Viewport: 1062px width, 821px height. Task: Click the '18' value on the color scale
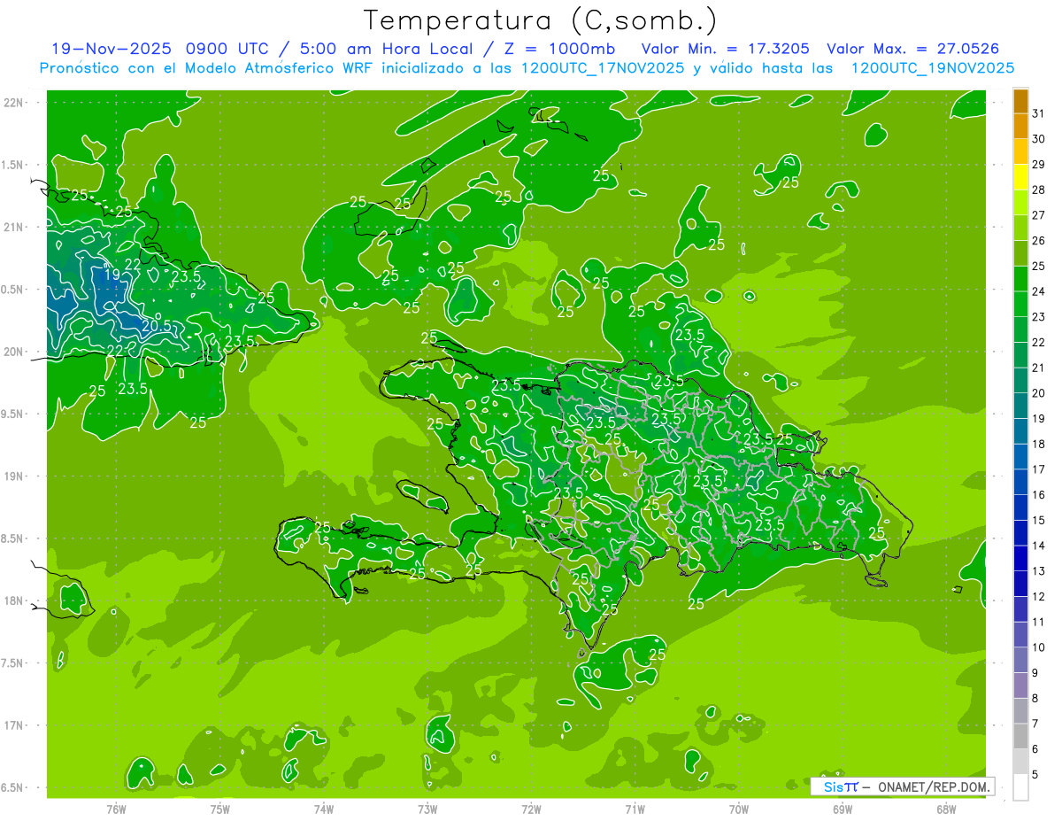(x=1039, y=444)
